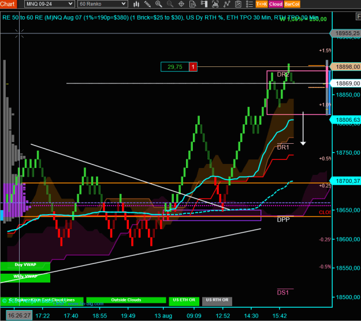
Task: Click the 13 aug date label
Action: tap(163, 316)
